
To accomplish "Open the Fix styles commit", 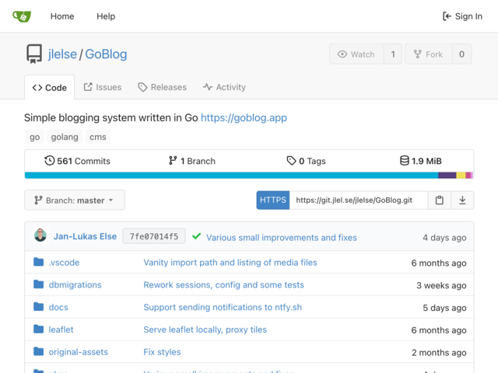I will [162, 352].
